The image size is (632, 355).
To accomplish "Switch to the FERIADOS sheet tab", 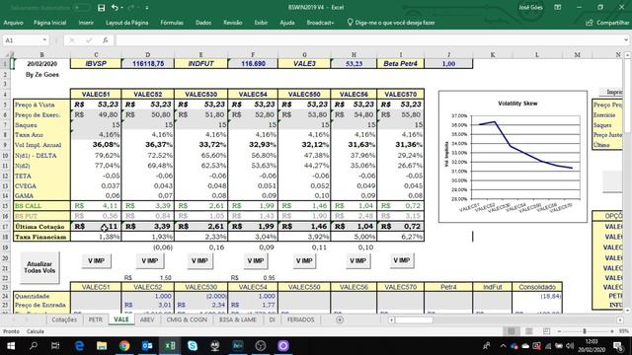I will [x=300, y=319].
